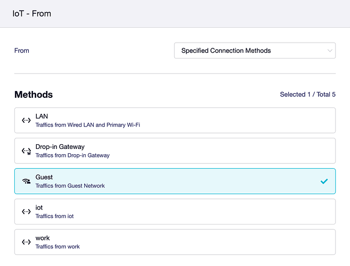350x266 pixels.
Task: Choose the Drop-in Gateway list entry
Action: pos(175,151)
